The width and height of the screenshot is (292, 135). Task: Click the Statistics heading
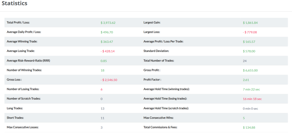(x=15, y=3)
